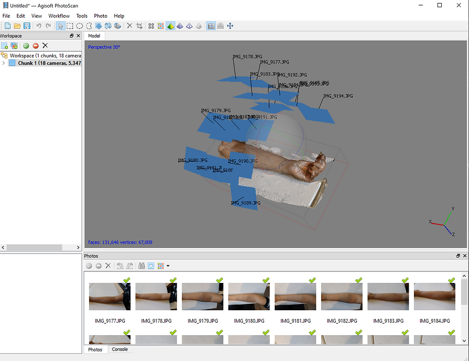The width and height of the screenshot is (469, 361).
Task: Toggle Show Cameras in the model view
Action: (211, 26)
